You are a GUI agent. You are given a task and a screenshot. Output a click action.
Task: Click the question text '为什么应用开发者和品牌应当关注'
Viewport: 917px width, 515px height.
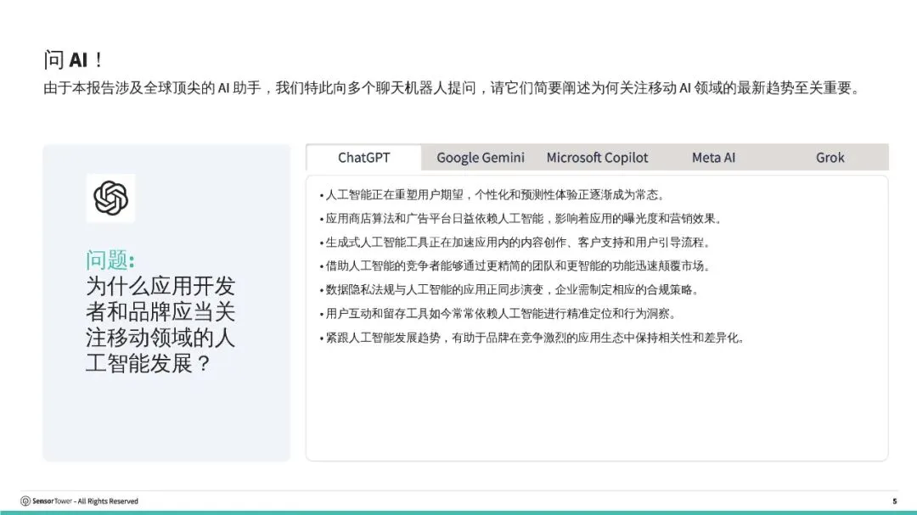click(160, 324)
